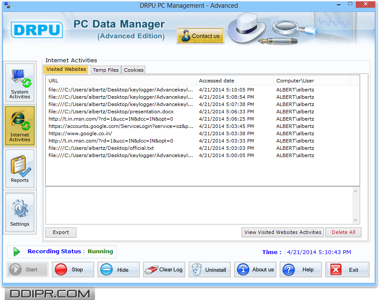This screenshot has height=300, width=379.
Task: Click the Delete All button
Action: [343, 232]
